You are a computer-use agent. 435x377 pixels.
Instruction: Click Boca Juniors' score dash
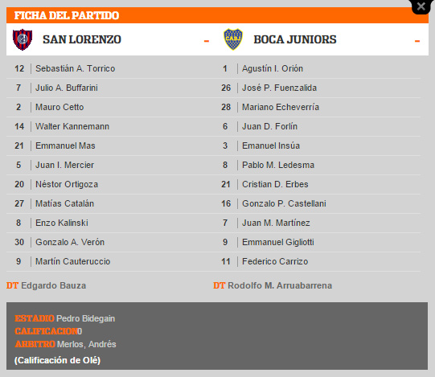417,41
